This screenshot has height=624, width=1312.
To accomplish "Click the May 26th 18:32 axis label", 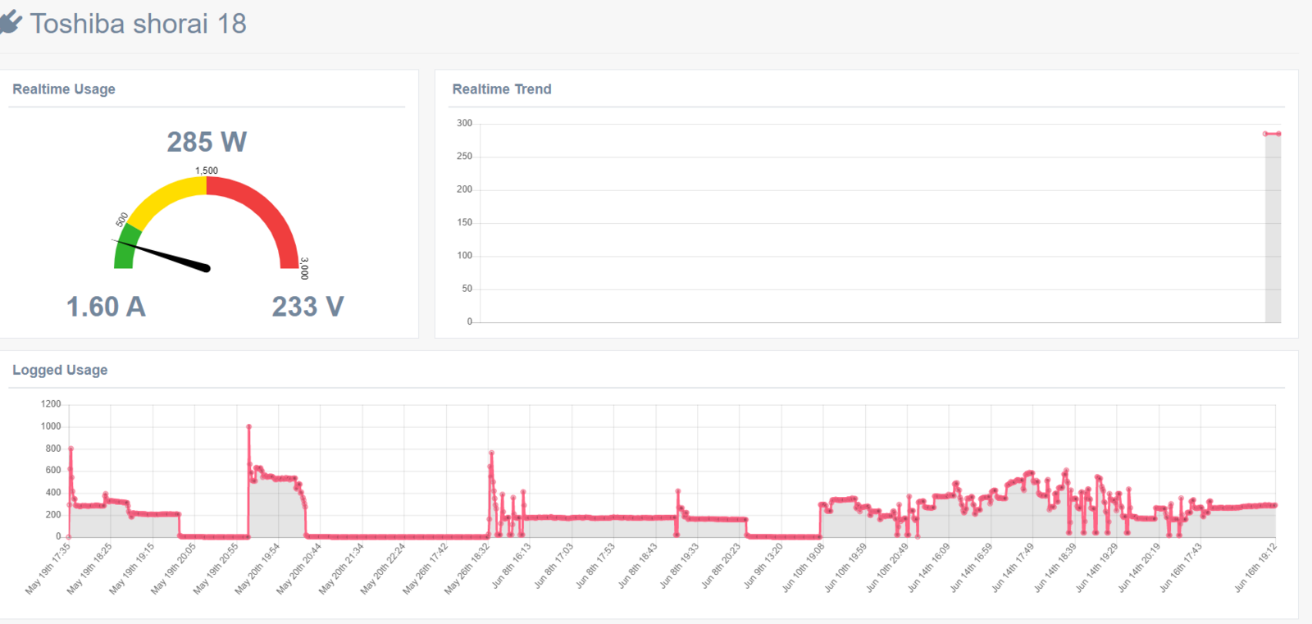I will [467, 568].
